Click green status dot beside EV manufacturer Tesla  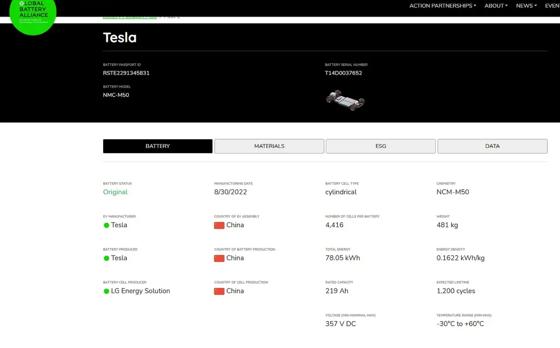pos(106,225)
